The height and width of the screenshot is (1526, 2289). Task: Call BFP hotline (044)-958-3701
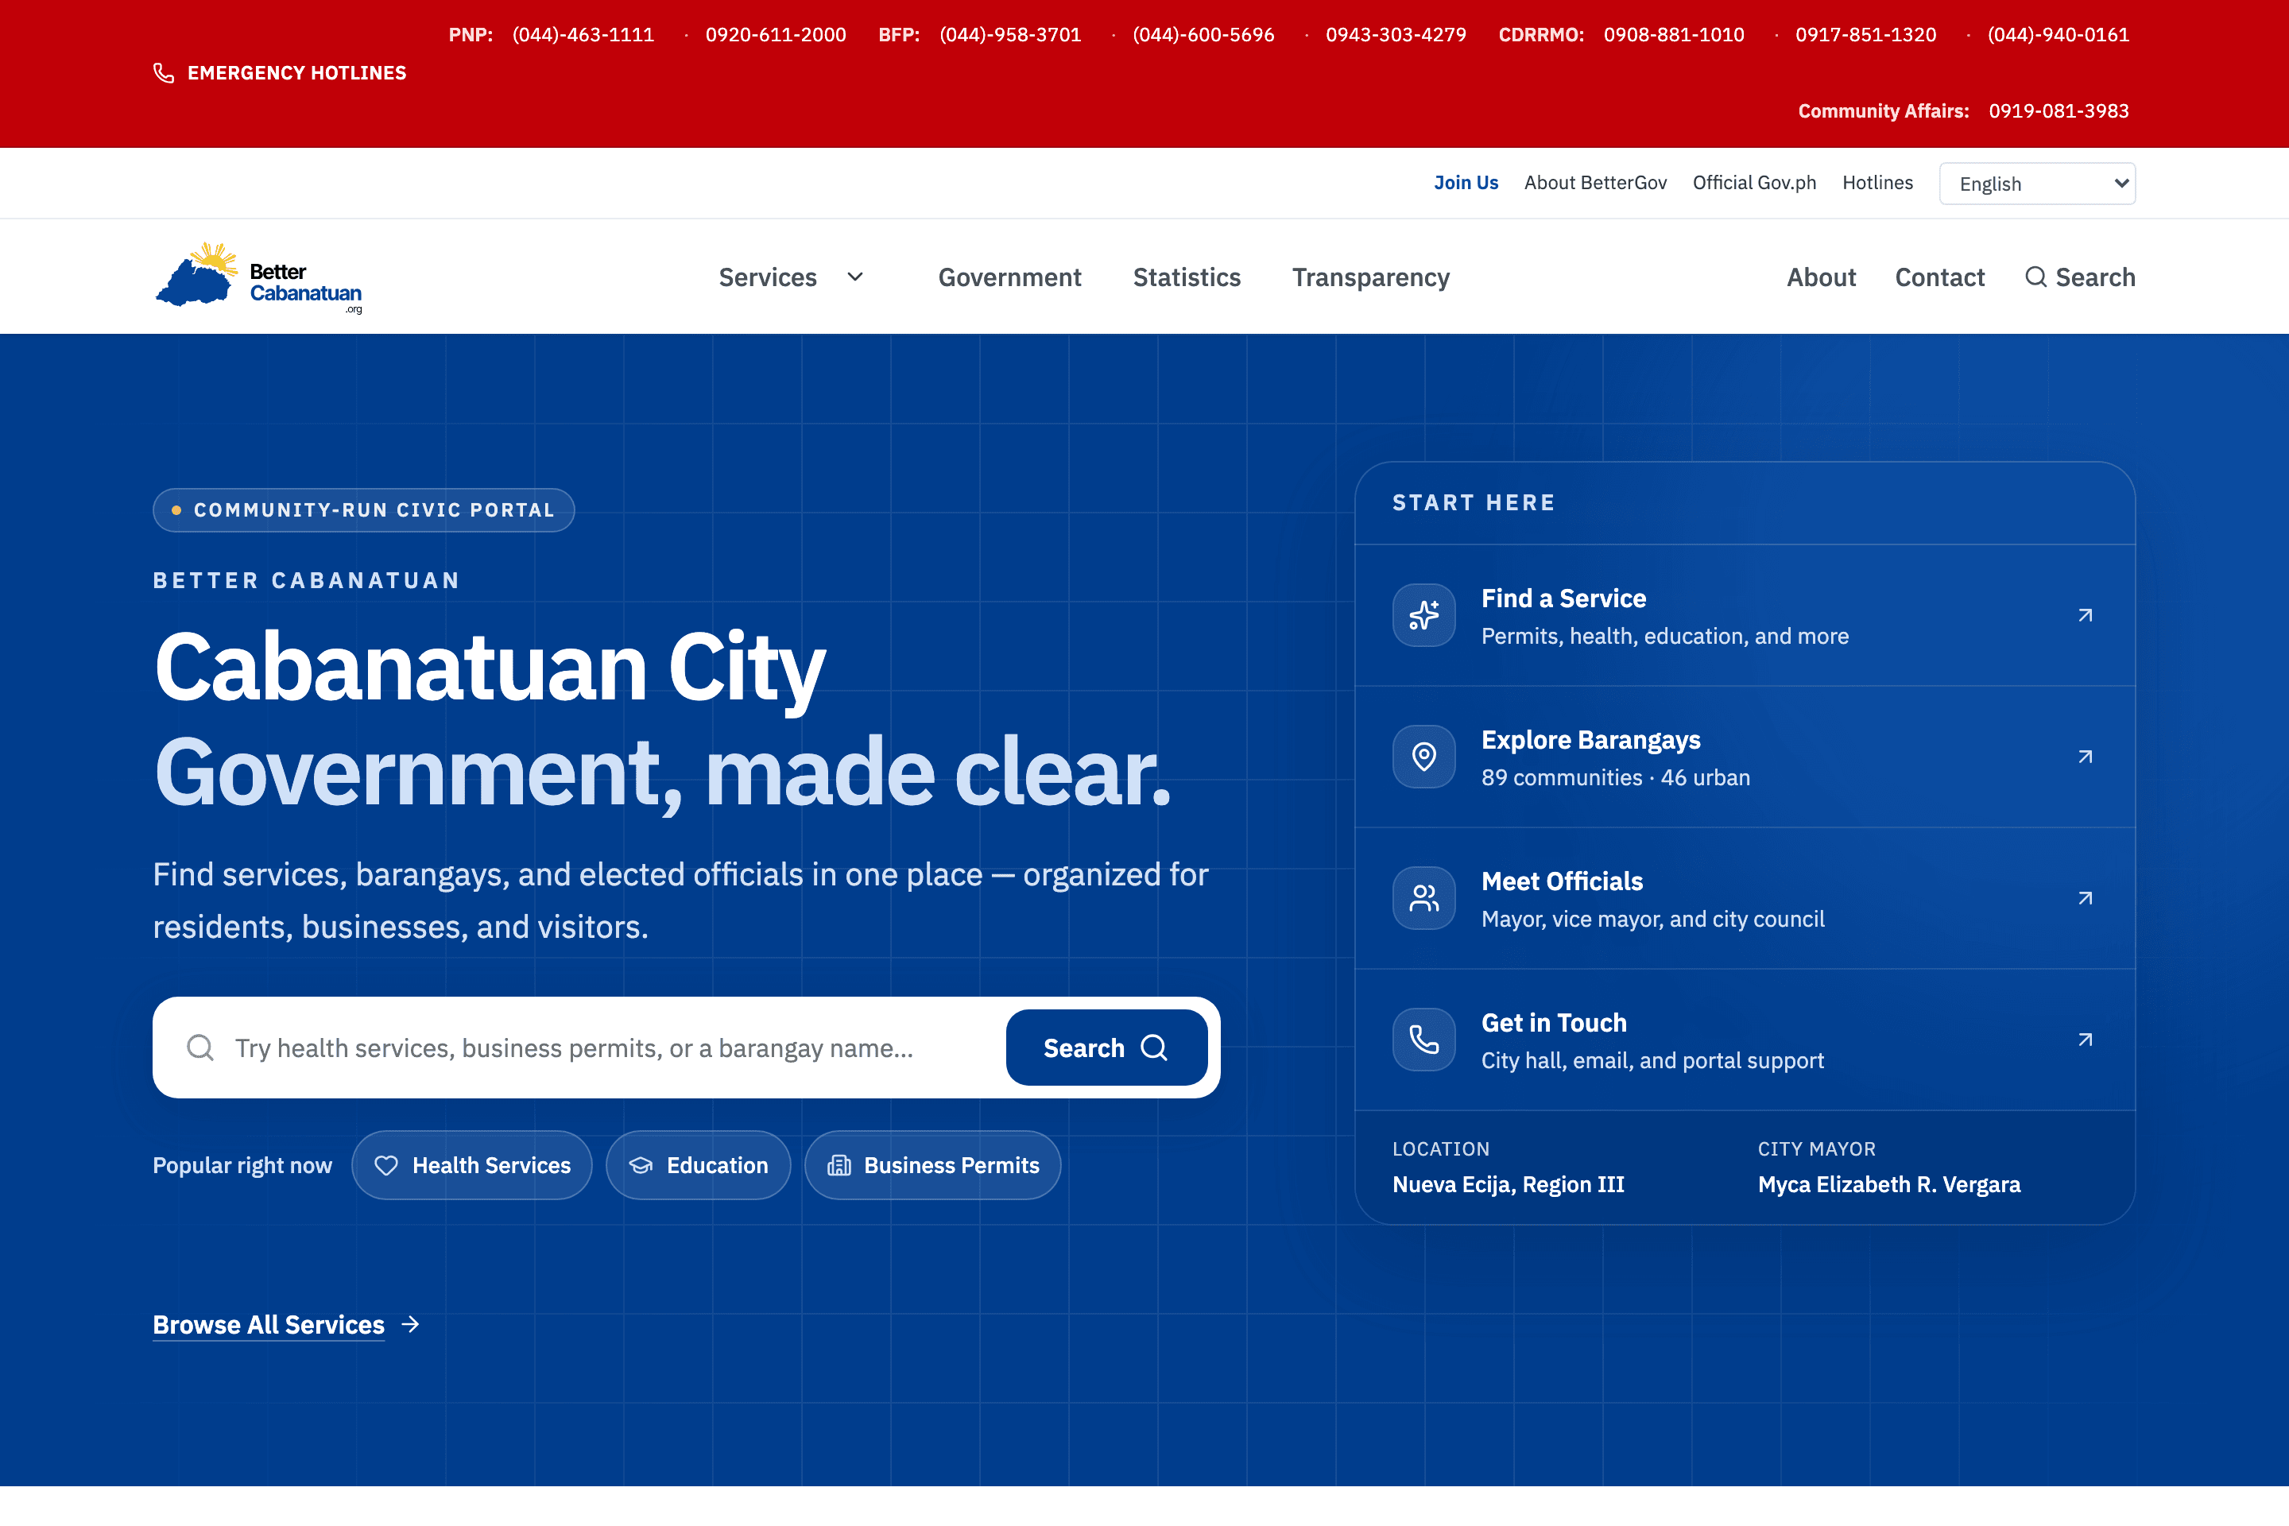click(x=1010, y=35)
